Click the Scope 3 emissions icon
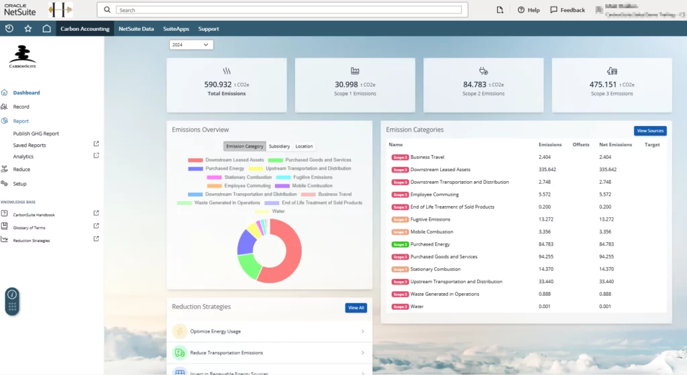 [x=612, y=71]
